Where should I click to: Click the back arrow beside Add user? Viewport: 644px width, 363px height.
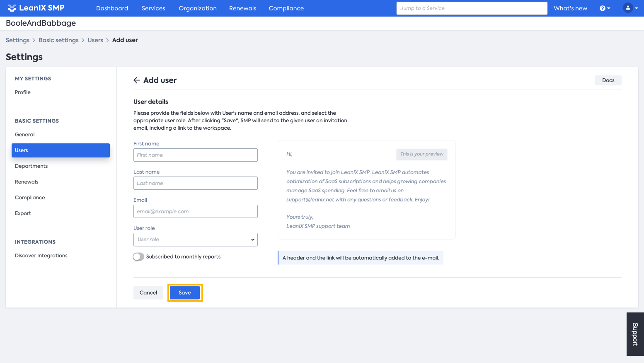pos(137,80)
